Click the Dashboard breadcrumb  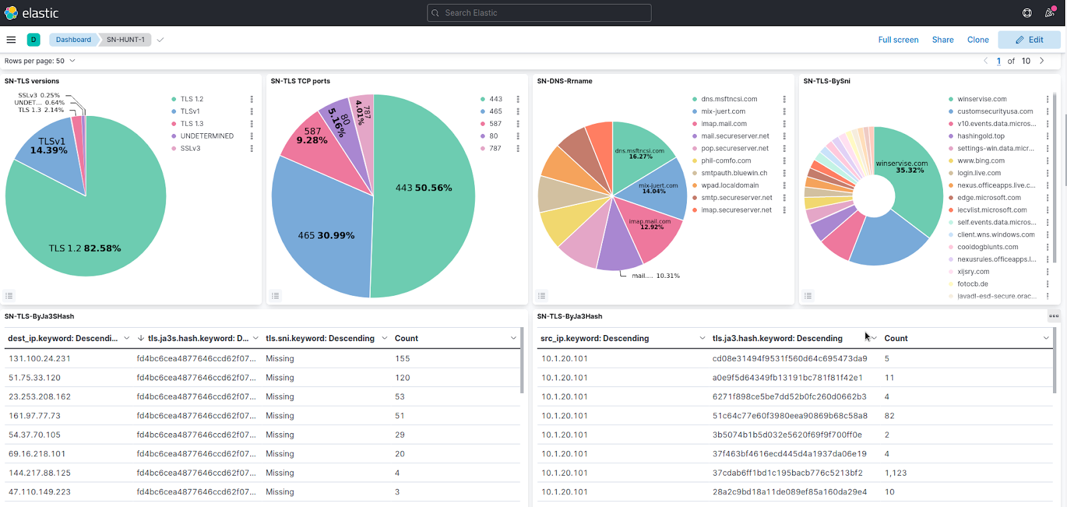click(73, 39)
